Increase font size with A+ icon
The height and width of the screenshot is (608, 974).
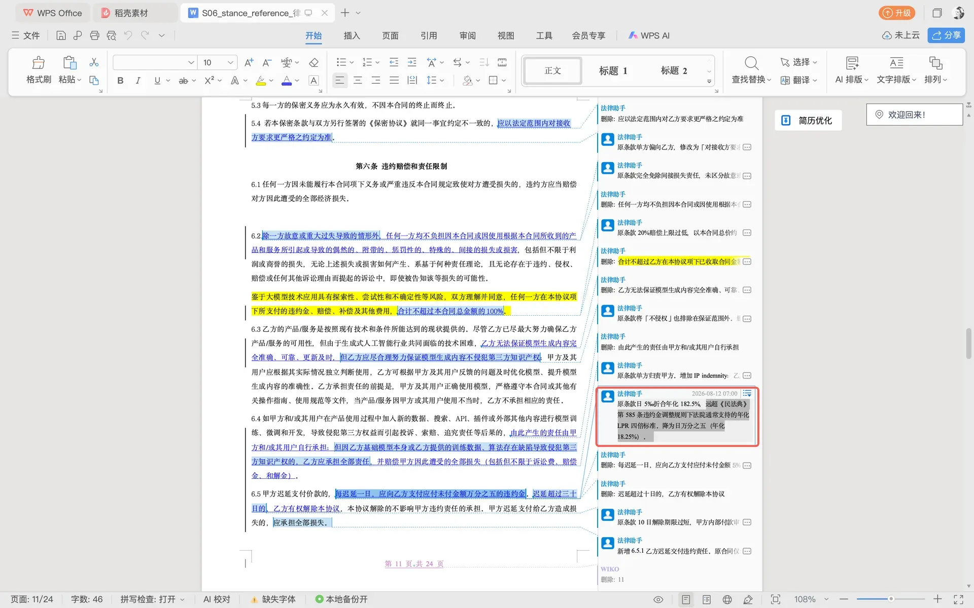click(249, 62)
